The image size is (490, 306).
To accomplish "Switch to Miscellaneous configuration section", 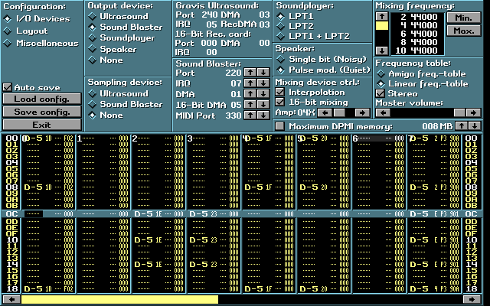I will 8,43.
